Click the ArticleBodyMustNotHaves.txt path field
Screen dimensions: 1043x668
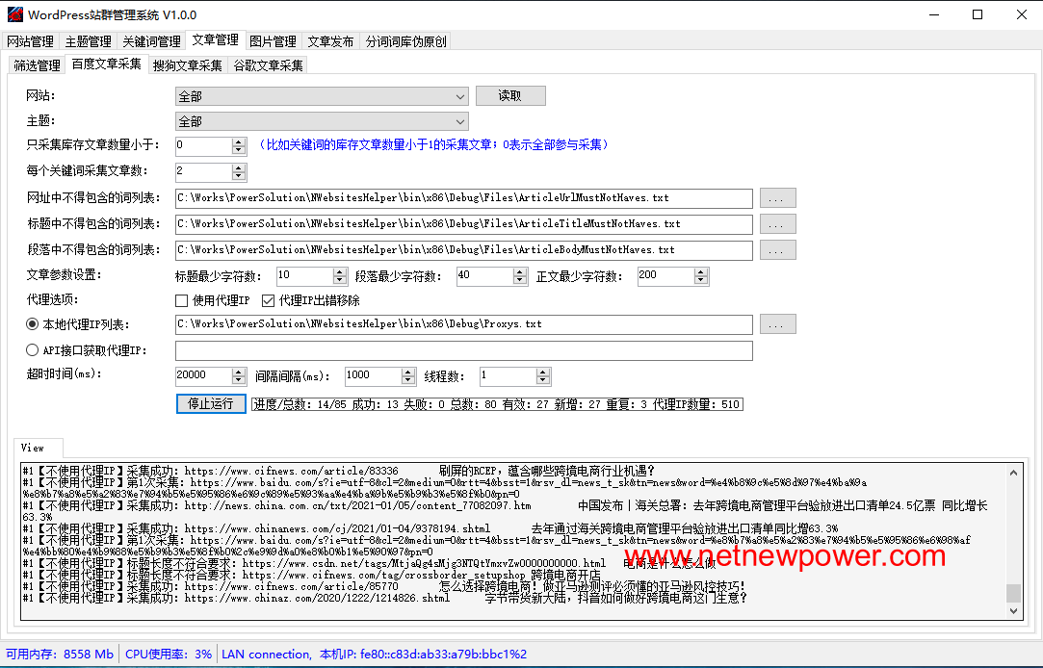tap(463, 250)
